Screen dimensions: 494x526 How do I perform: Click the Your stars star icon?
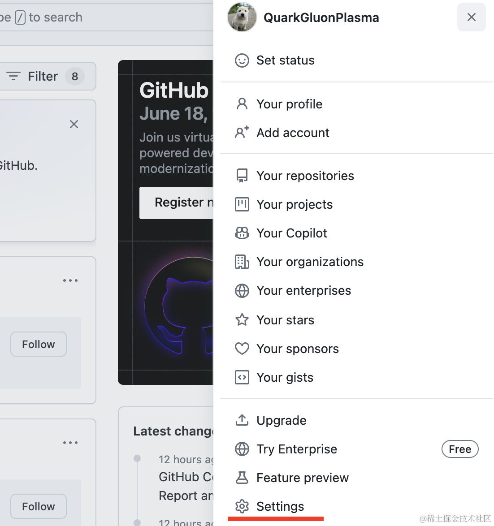242,320
